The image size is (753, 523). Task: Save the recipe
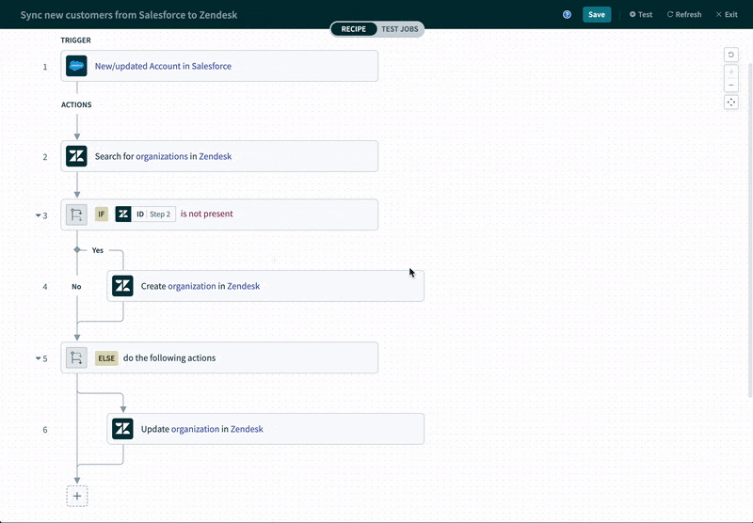point(597,14)
